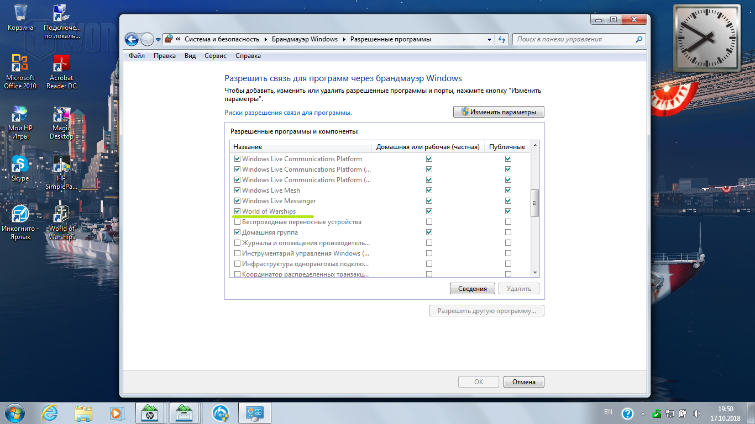This screenshot has height=424, width=755.
Task: Click the power/battery tray icon
Action: [x=683, y=413]
